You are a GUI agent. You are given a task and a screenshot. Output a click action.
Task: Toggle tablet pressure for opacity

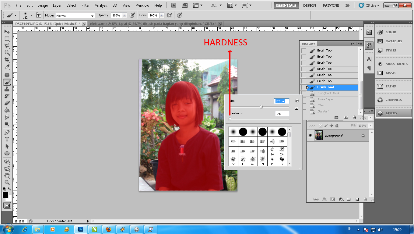(132, 15)
